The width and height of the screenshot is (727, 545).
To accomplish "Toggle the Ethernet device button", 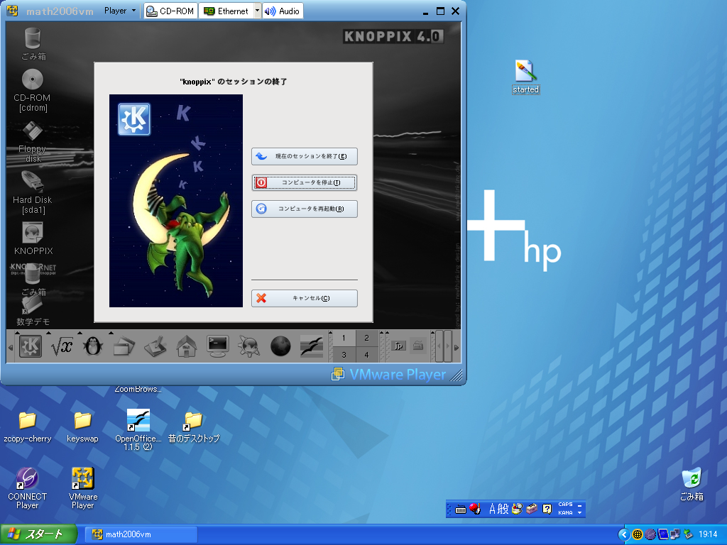I will (x=226, y=11).
